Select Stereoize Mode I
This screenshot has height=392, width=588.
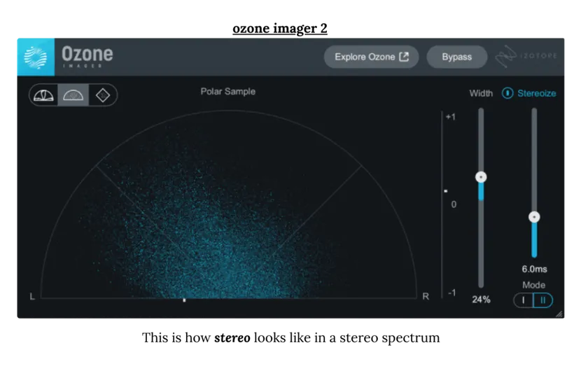click(x=524, y=300)
